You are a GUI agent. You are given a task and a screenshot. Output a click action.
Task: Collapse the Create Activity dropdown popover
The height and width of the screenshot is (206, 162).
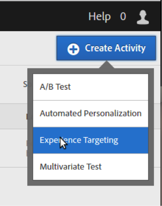click(x=106, y=48)
